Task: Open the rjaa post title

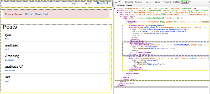Action: [8, 35]
